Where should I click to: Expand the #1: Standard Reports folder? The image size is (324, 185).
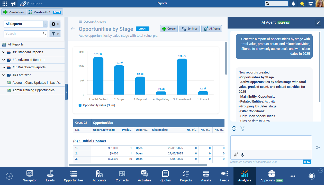coord(4,52)
